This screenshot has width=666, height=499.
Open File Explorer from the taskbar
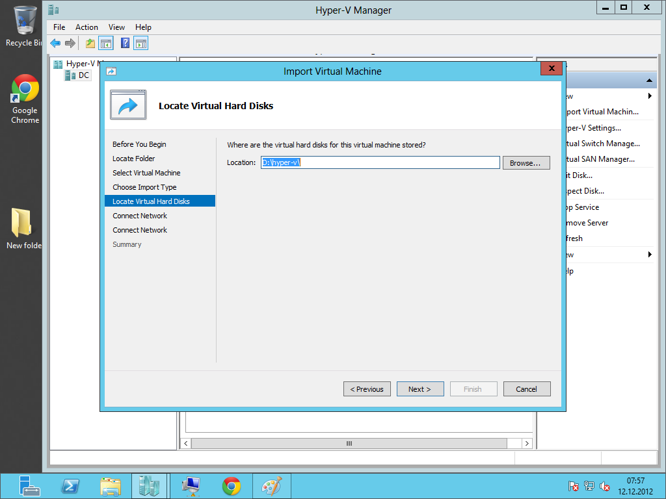(110, 486)
